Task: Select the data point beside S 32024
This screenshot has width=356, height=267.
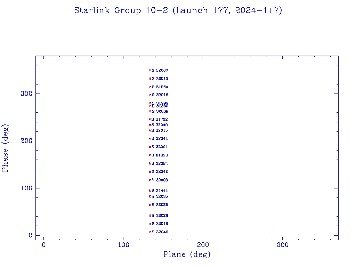Action: 150,163
